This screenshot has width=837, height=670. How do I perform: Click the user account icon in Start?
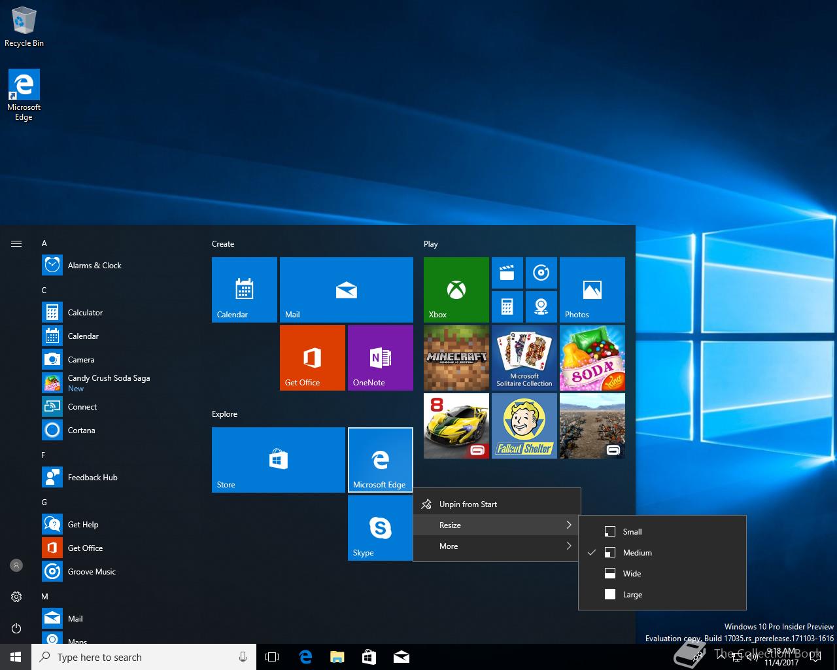[16, 565]
